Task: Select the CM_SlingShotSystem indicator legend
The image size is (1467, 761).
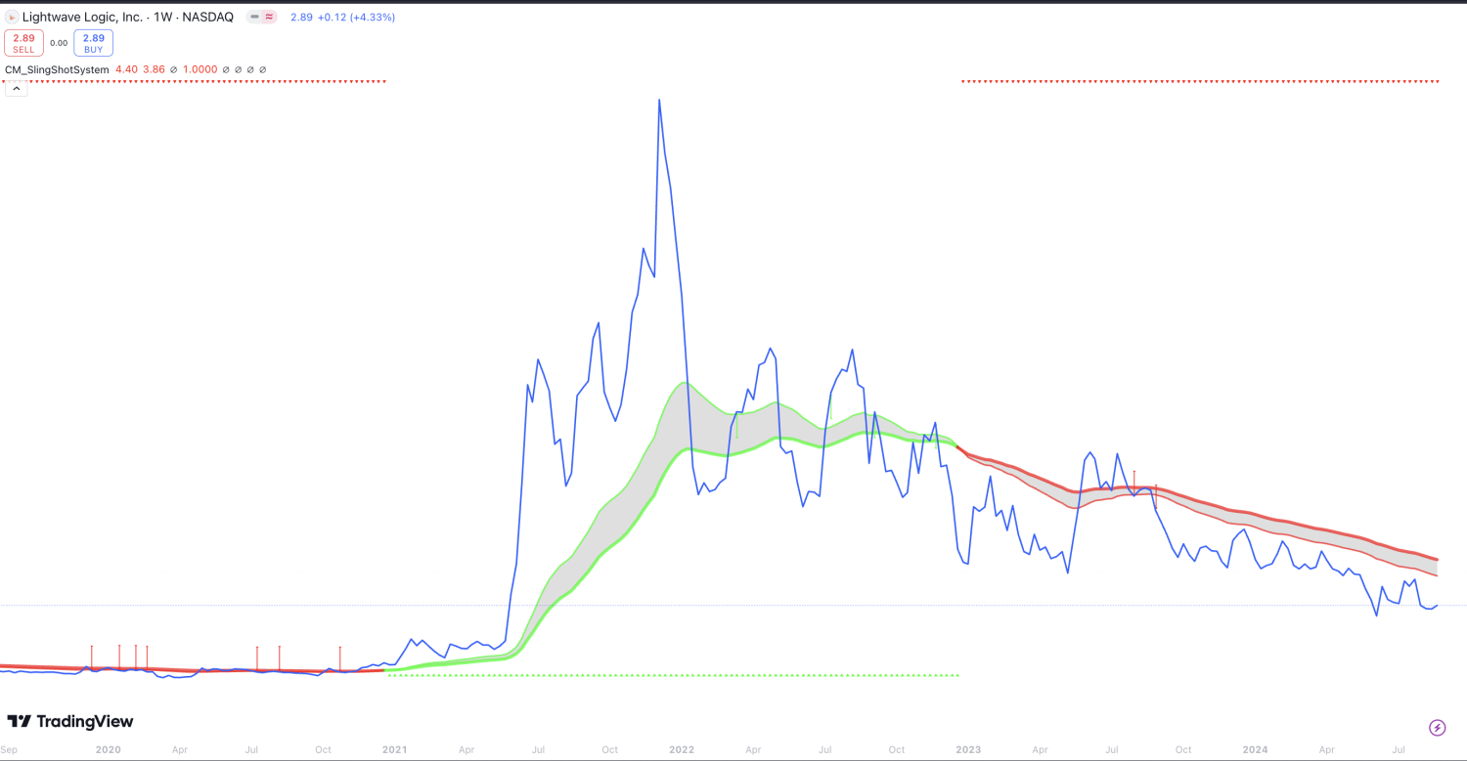Action: tap(57, 69)
